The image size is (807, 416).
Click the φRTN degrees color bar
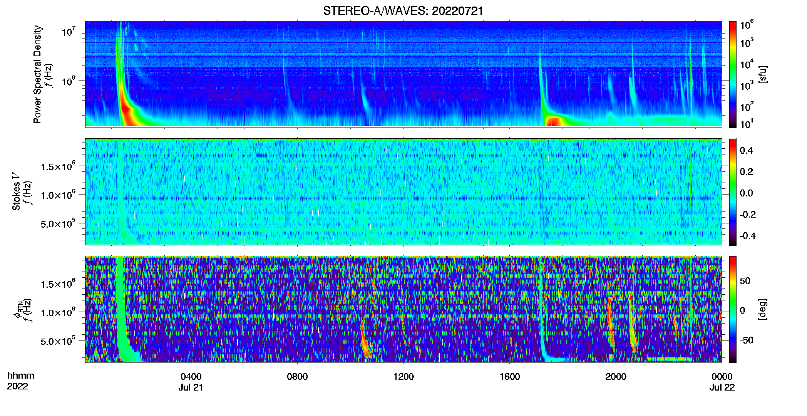pyautogui.click(x=733, y=309)
